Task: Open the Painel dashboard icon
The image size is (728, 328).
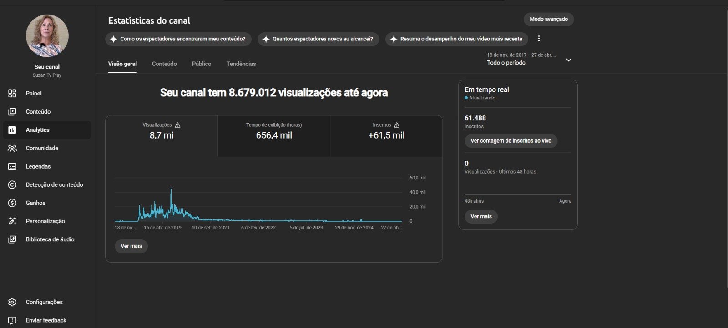Action: 12,94
